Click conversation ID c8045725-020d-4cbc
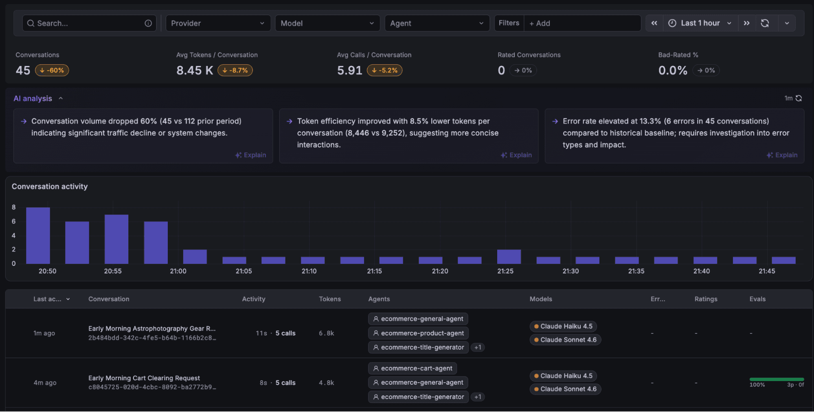Screen dimensions: 814x412 point(152,387)
